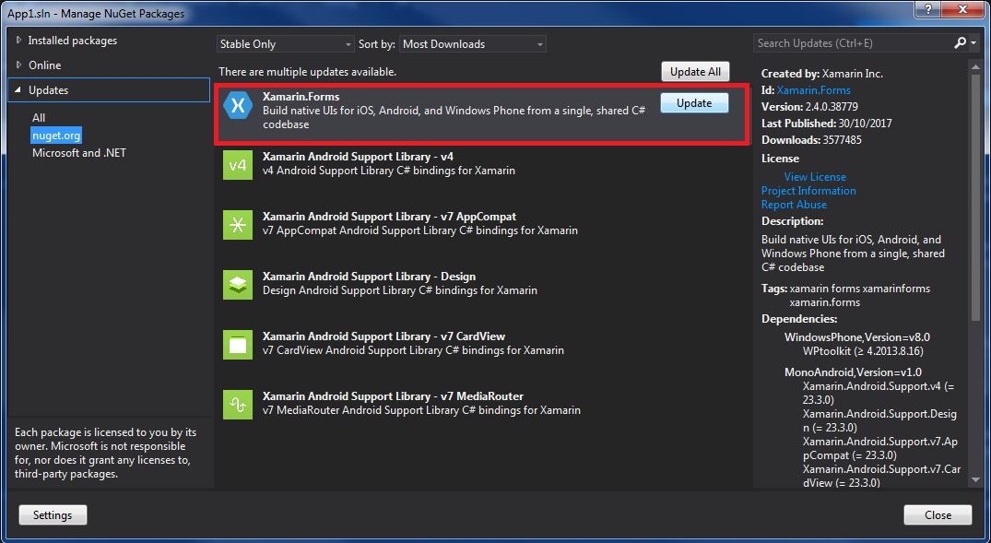Click the WPtoolkit dependency entry

pyautogui.click(x=863, y=351)
